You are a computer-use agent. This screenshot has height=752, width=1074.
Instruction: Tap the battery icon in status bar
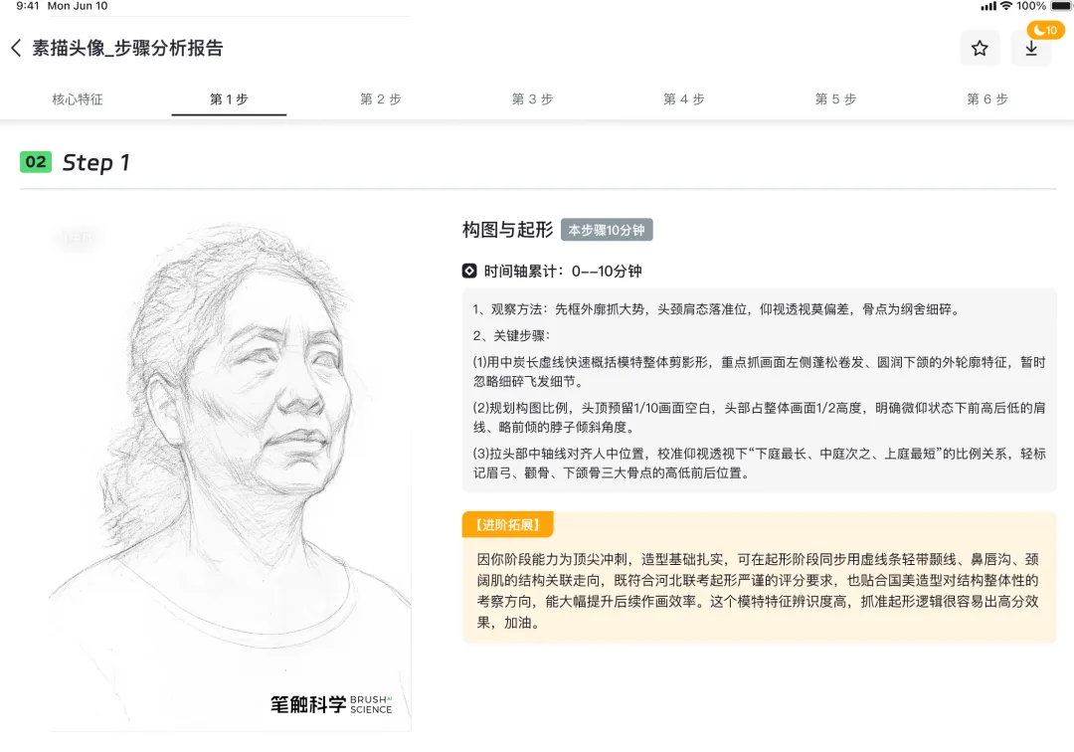coord(1060,6)
